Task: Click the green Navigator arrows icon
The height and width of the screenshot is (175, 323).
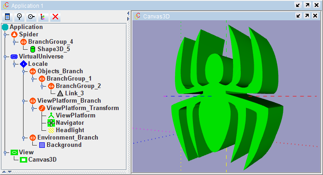Action: pyautogui.click(x=51, y=123)
